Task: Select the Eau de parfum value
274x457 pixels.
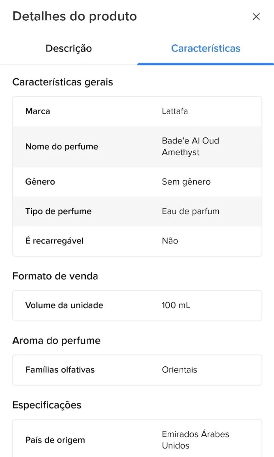Action: click(x=191, y=211)
